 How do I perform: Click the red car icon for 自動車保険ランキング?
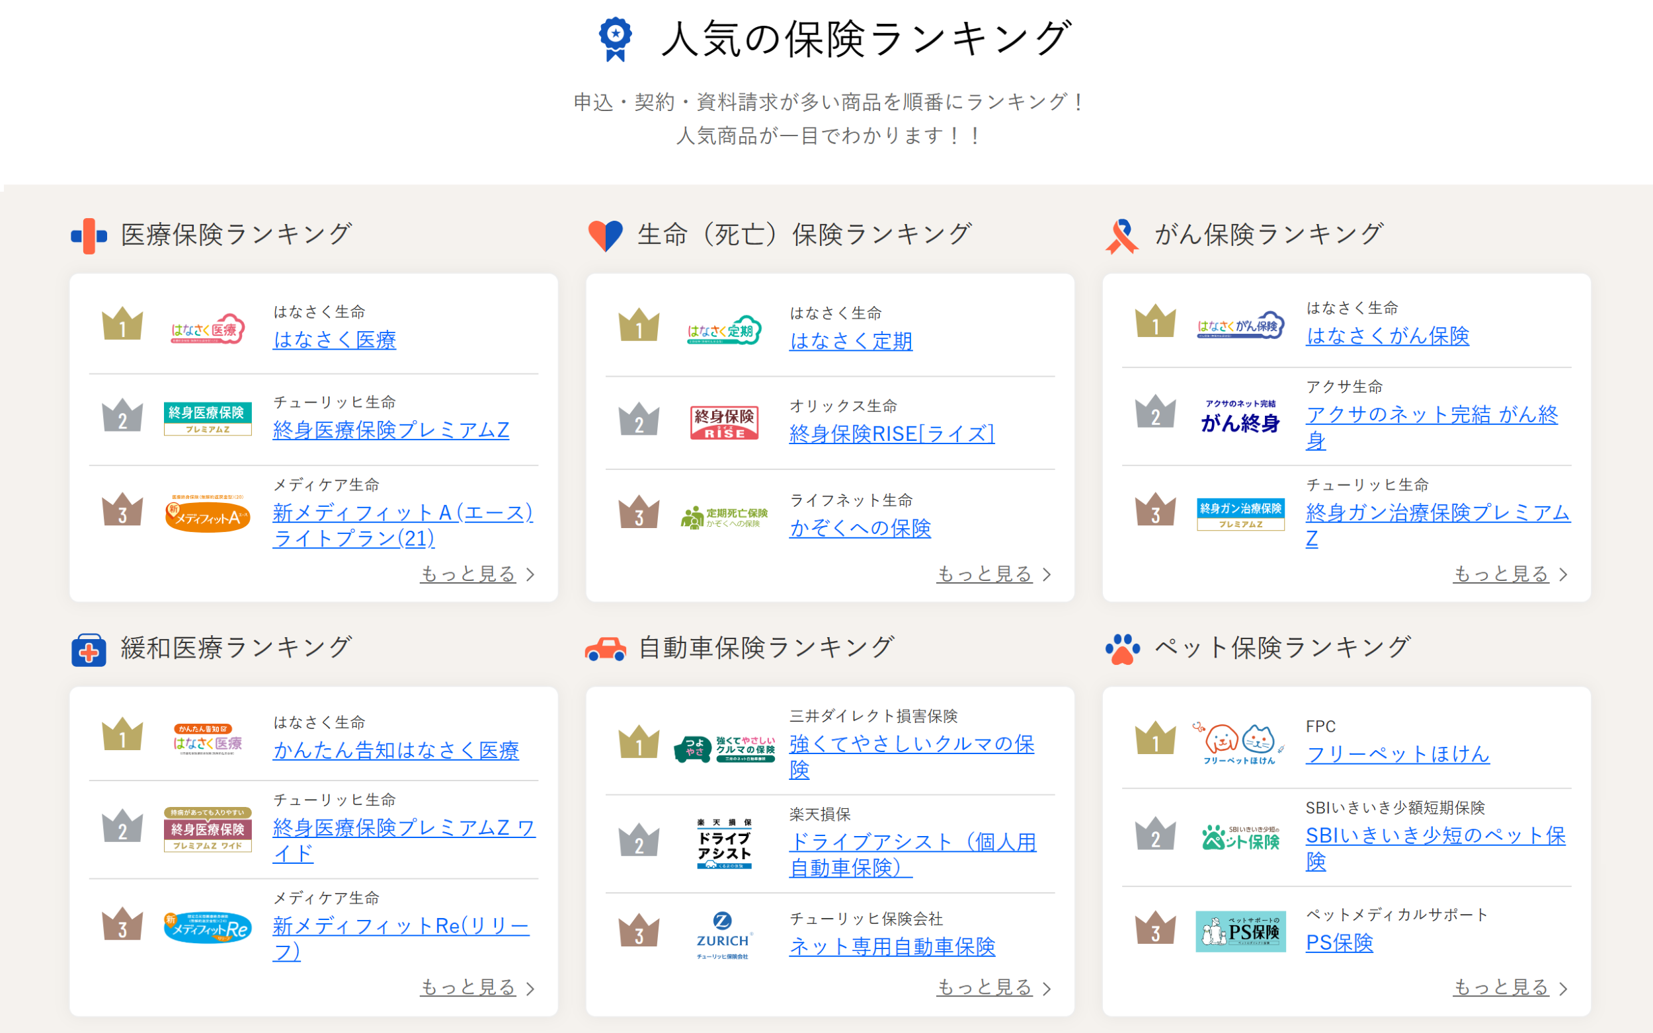[605, 649]
